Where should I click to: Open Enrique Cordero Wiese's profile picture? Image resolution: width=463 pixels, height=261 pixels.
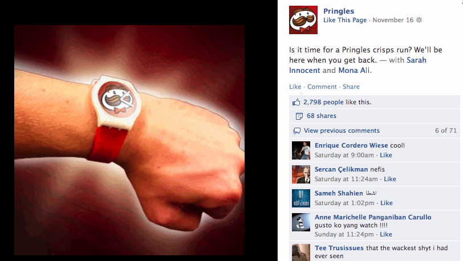coord(301,150)
